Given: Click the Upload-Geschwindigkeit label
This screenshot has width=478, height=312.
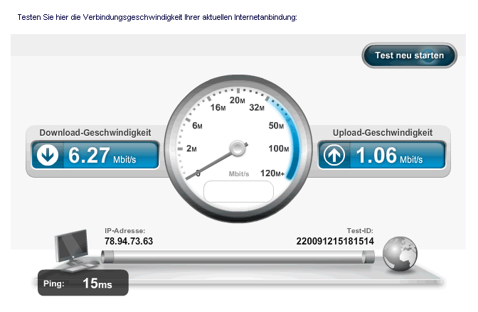Looking at the screenshot, I should (x=383, y=132).
